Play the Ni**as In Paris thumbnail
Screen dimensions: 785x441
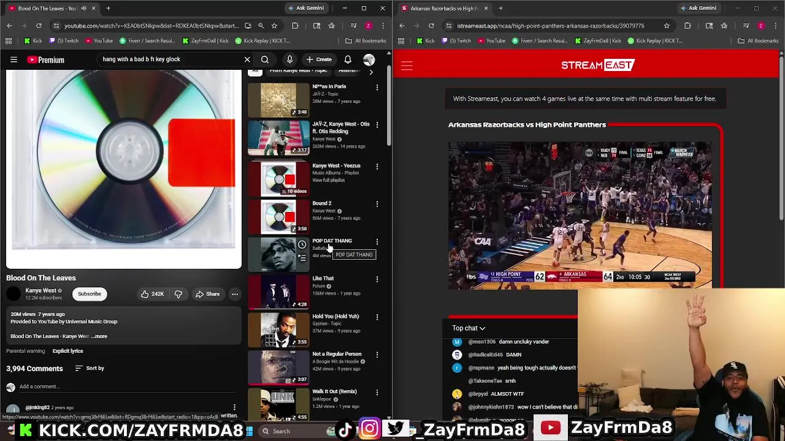278,100
